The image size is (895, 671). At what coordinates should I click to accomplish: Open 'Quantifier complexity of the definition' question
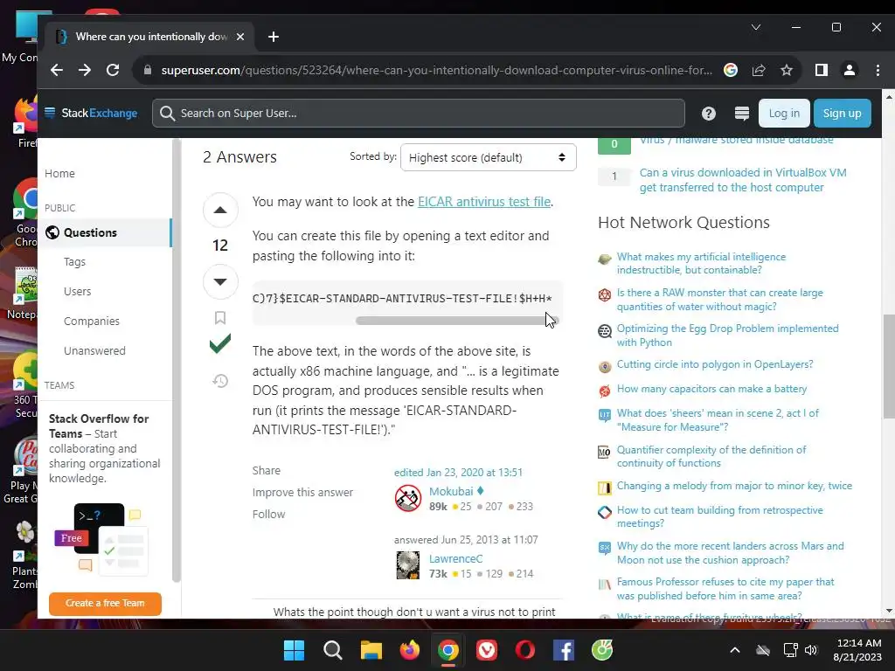pos(711,456)
